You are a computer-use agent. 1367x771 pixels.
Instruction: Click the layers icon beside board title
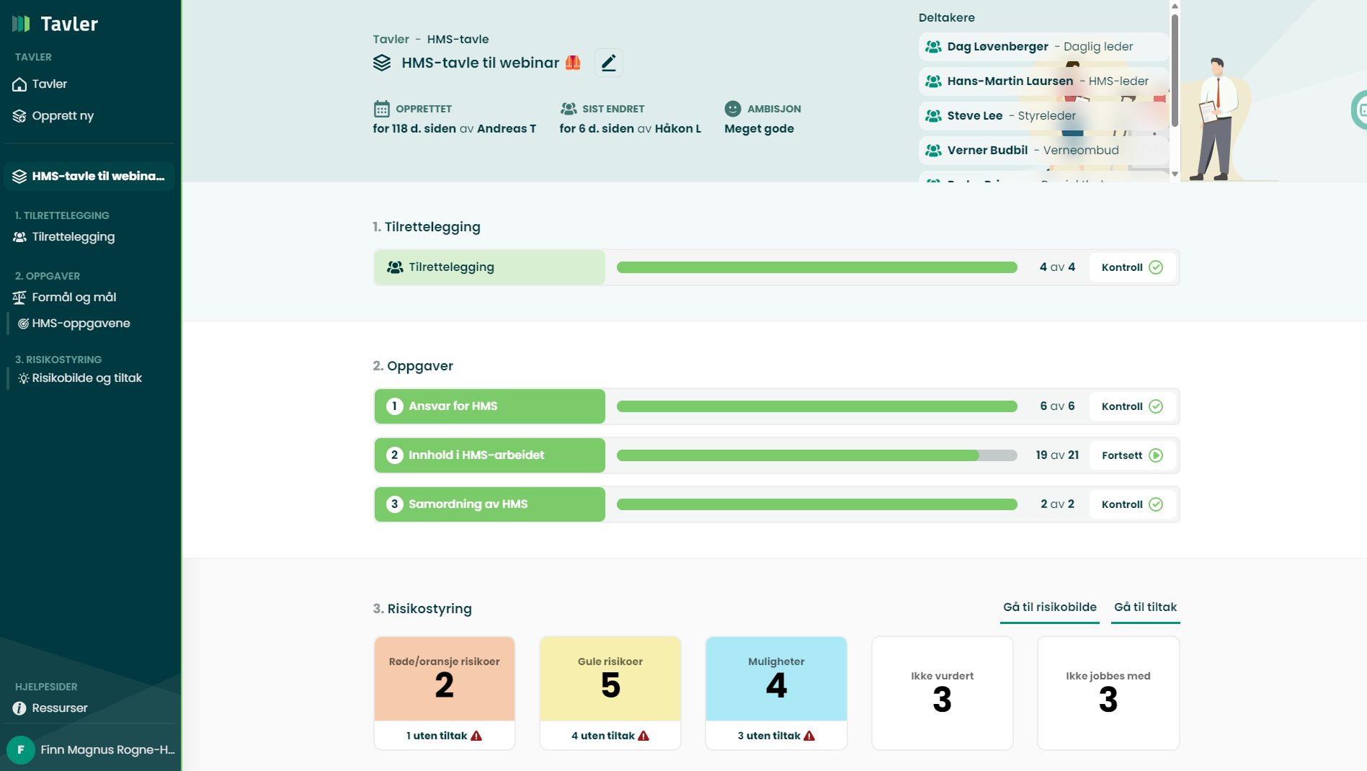tap(382, 63)
